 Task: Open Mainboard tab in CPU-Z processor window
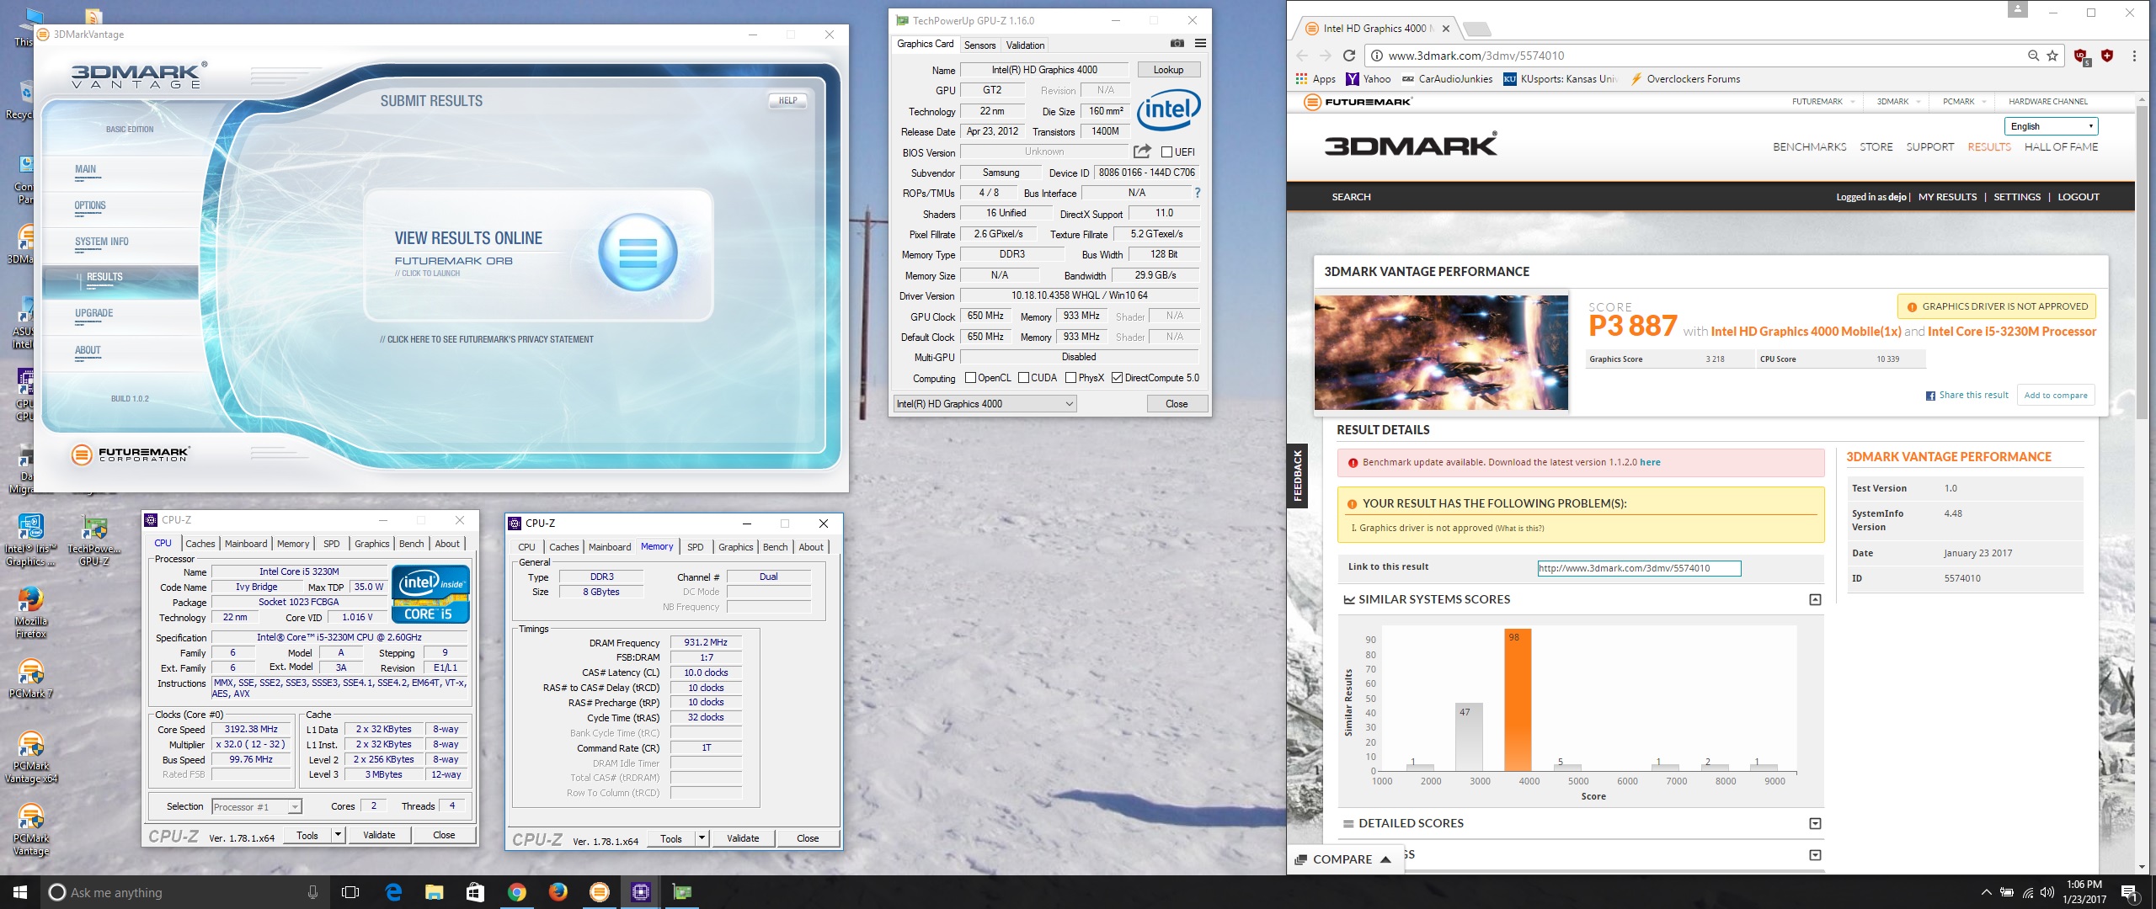pyautogui.click(x=246, y=544)
